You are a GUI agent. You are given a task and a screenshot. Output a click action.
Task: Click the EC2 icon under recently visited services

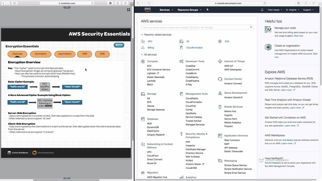tap(220, 41)
